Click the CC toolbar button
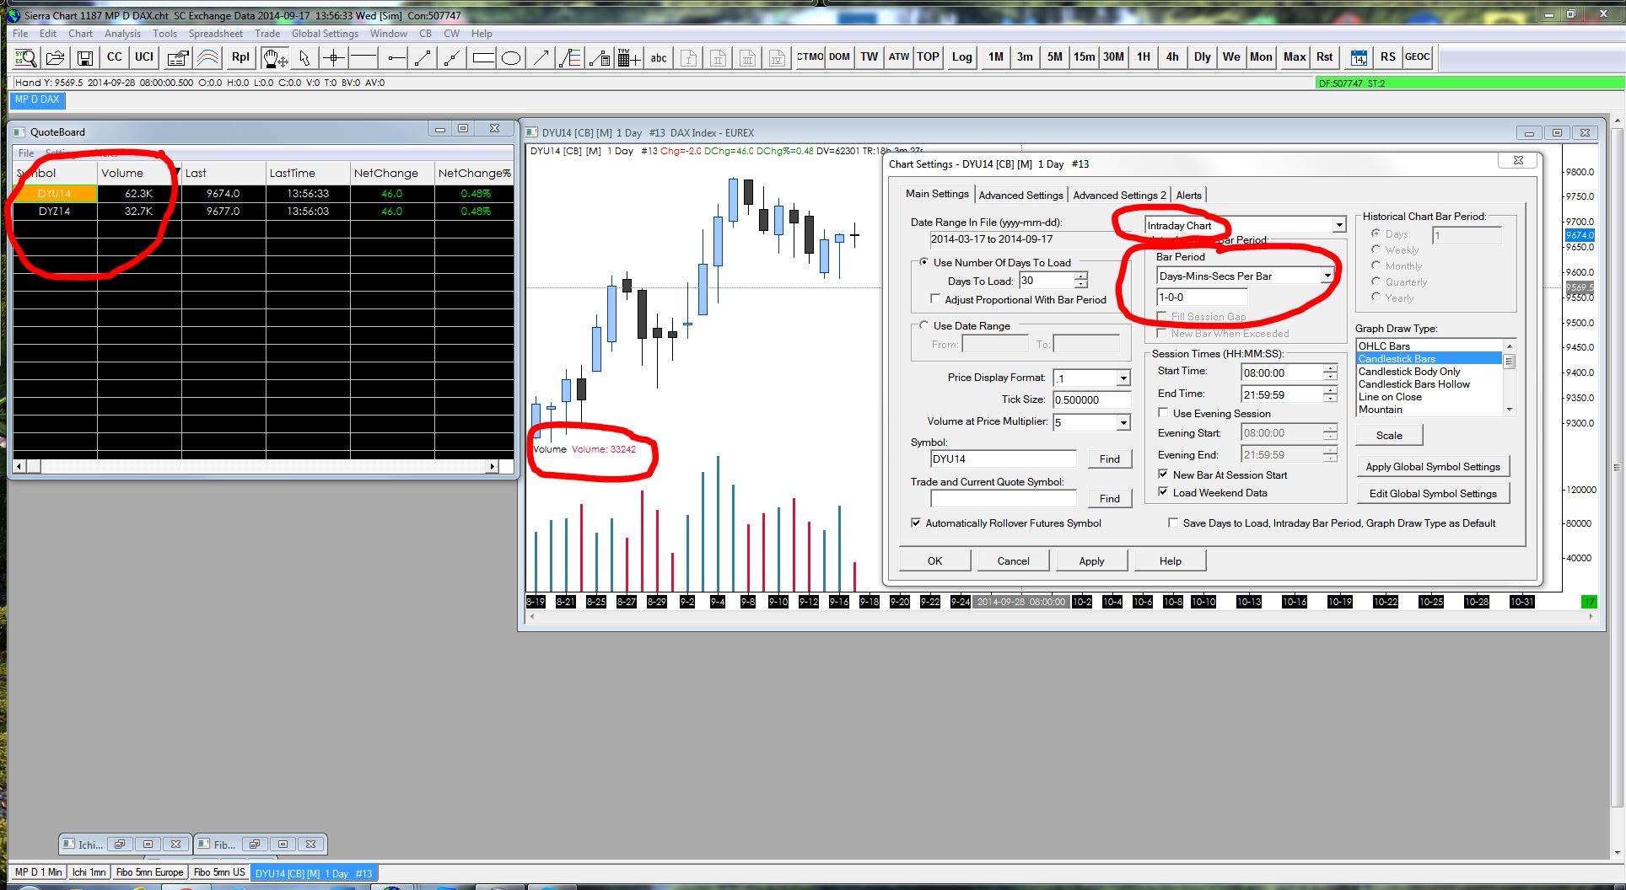 (x=114, y=57)
